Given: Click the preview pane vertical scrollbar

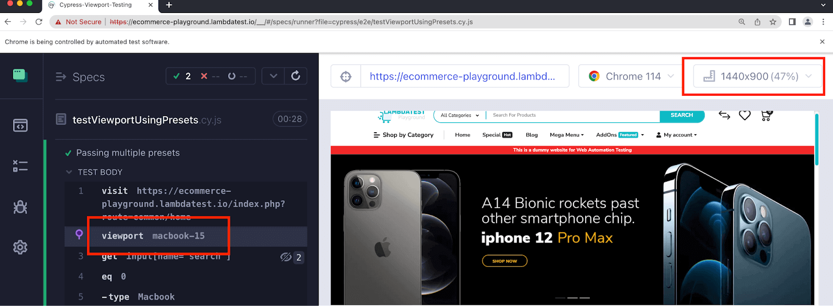Looking at the screenshot, I should (x=817, y=139).
